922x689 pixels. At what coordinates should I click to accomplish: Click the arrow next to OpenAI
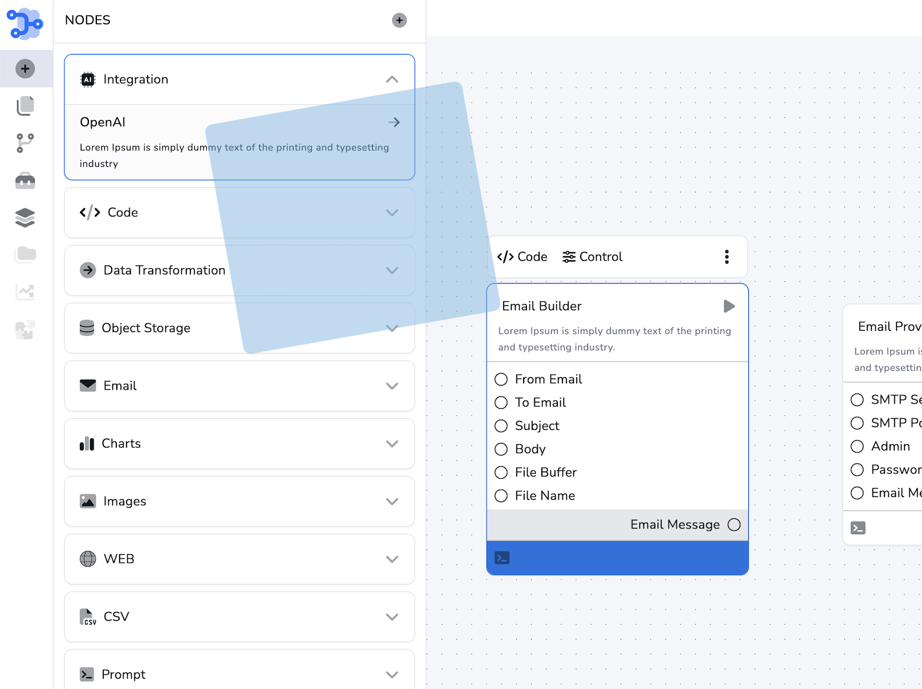(394, 122)
